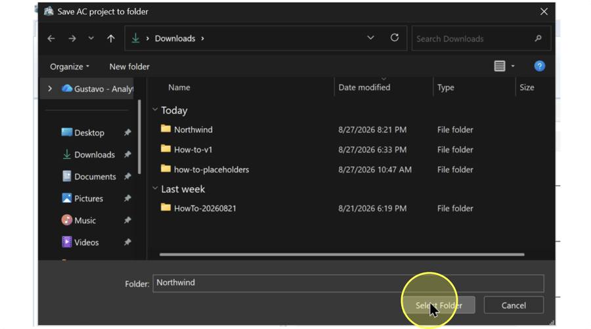This screenshot has width=591, height=329.
Task: Click the Folder name text field
Action: pyautogui.click(x=348, y=283)
